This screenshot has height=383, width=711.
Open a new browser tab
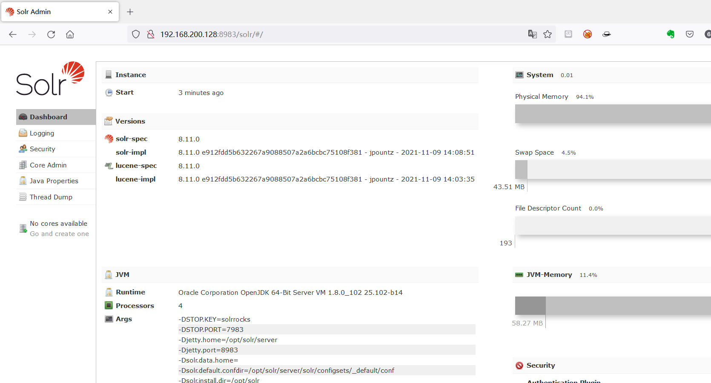(x=130, y=12)
